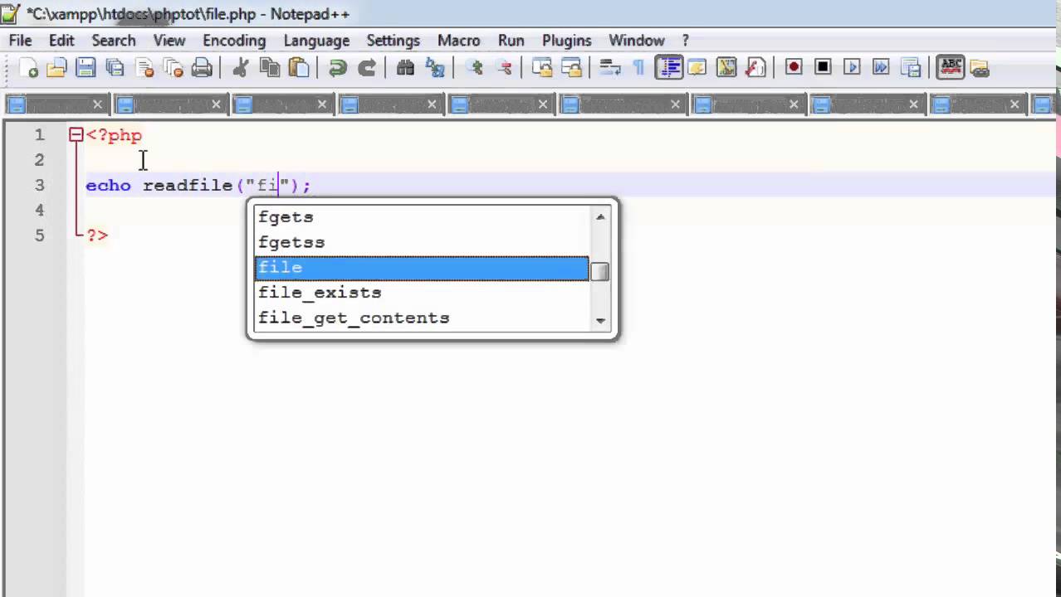Enable synchronized vertical scrolling
The image size is (1061, 597).
click(542, 68)
